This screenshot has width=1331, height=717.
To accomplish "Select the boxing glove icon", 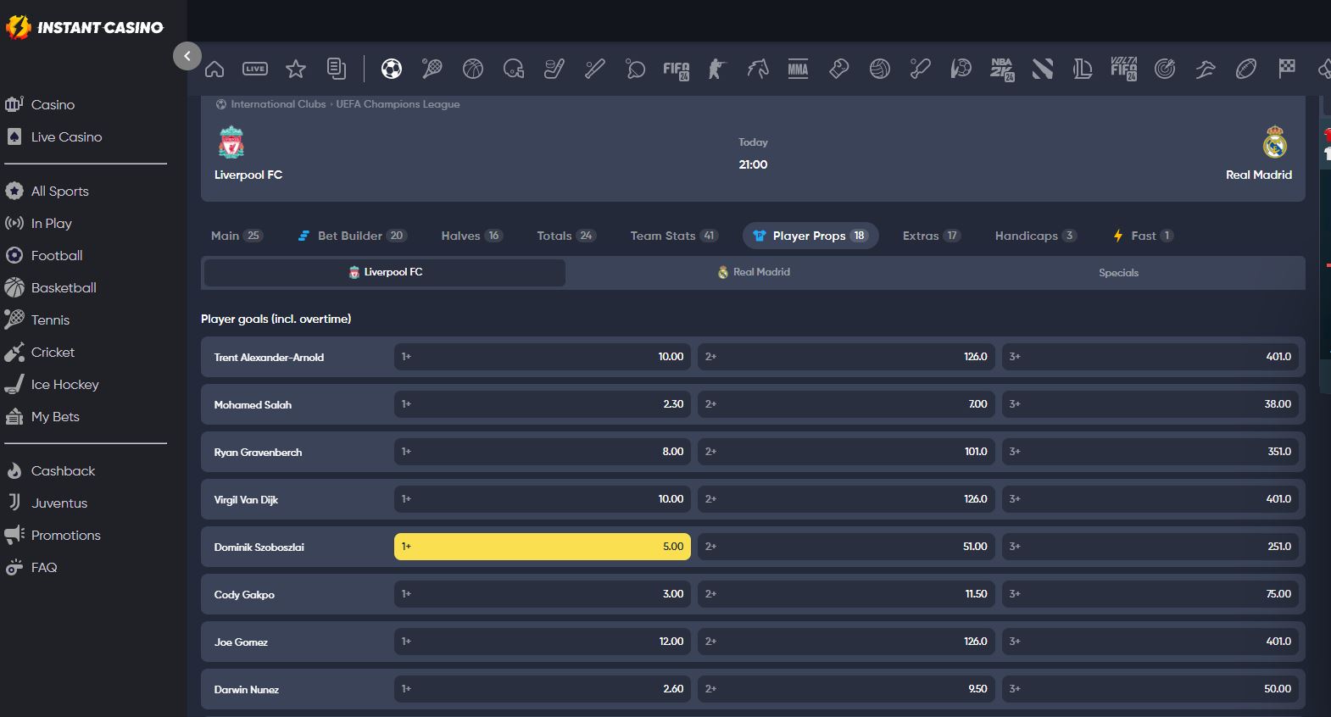I will coord(839,69).
